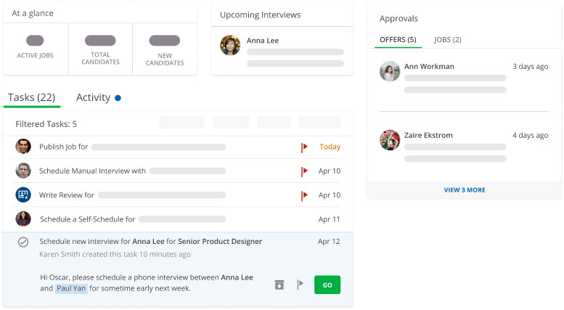Click Ann Workman's profile photo
The image size is (564, 310).
click(390, 71)
